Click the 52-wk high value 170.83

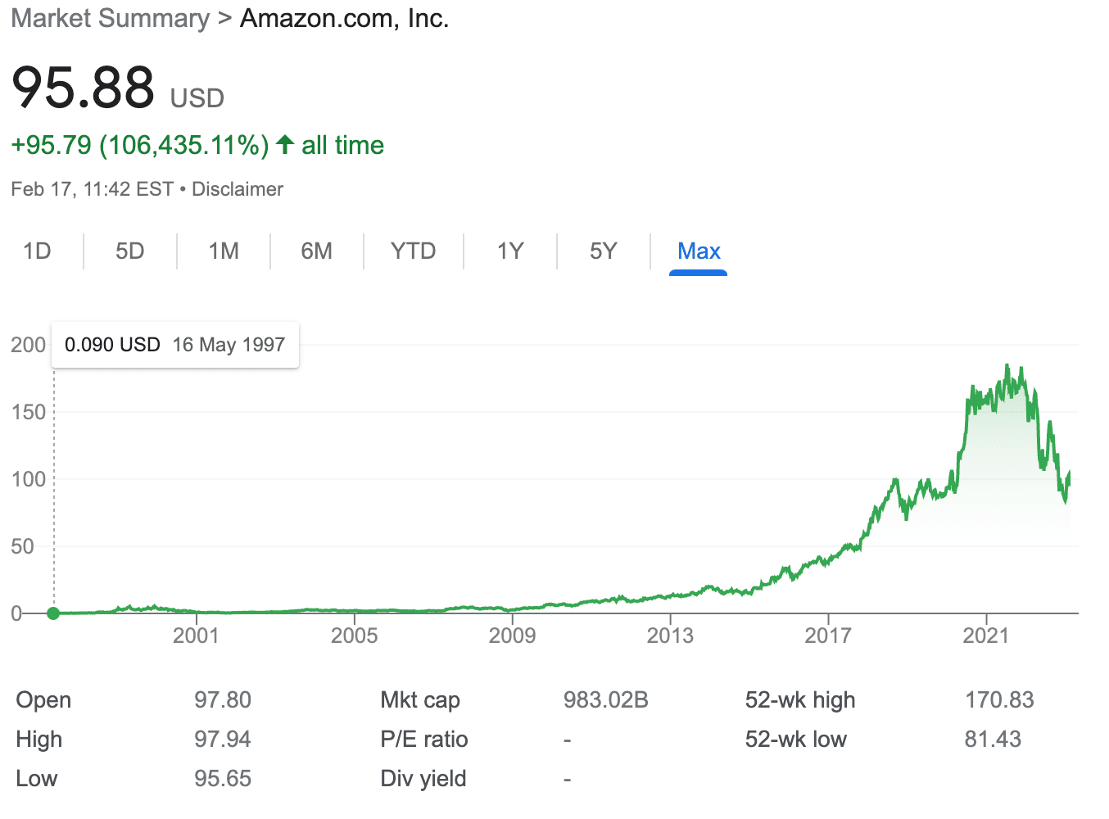pos(1000,699)
